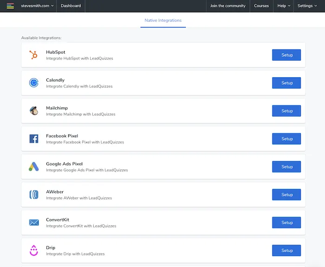The height and width of the screenshot is (267, 325).
Task: Click 'Integrate Mailchimp with LeadQuizzes' text
Action: click(x=80, y=114)
